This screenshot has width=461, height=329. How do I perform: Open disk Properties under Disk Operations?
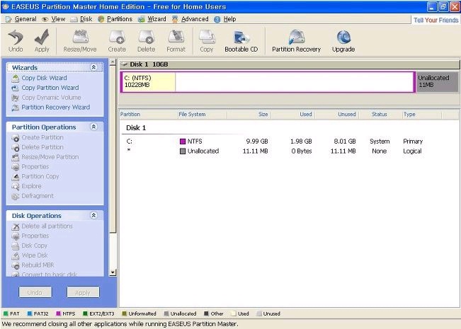35,236
